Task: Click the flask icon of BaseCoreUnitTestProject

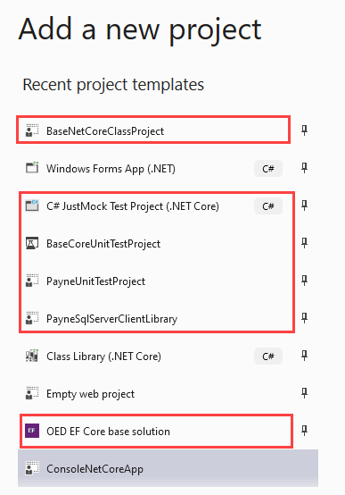Action: click(x=32, y=243)
